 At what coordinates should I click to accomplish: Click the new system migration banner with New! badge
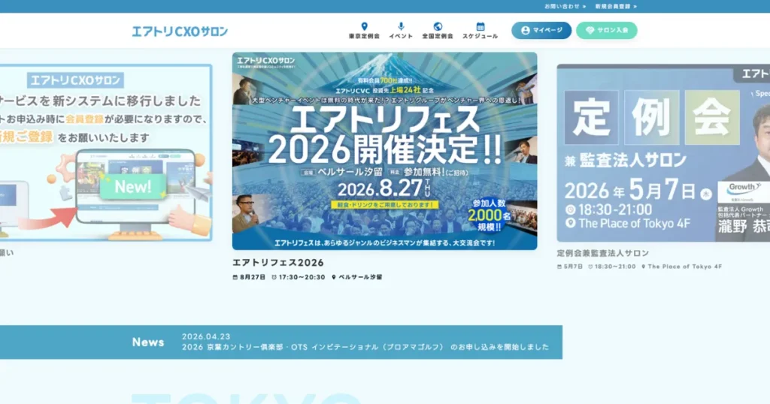coord(105,152)
